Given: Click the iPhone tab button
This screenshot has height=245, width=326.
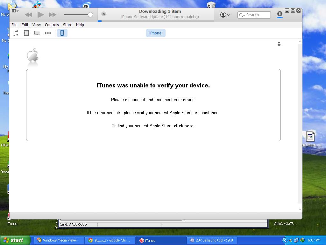Looking at the screenshot, I should click(155, 33).
